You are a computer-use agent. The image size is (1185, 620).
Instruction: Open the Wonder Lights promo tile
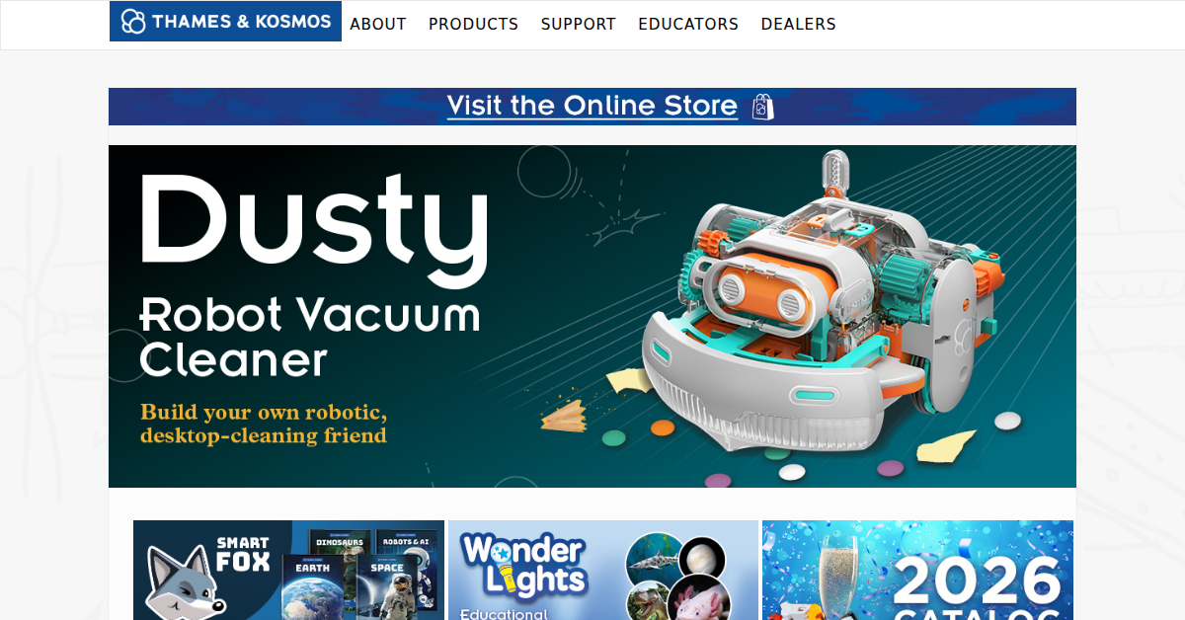click(603, 571)
